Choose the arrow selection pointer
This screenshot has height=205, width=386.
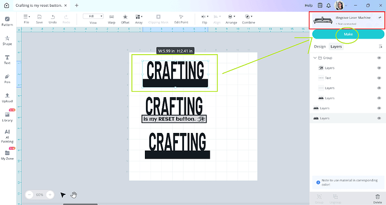pyautogui.click(x=63, y=195)
